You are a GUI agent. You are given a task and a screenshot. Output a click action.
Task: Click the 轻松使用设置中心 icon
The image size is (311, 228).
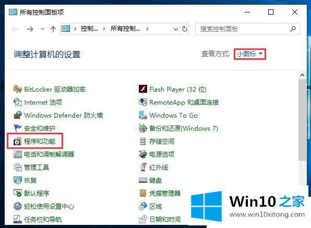[x=17, y=206]
